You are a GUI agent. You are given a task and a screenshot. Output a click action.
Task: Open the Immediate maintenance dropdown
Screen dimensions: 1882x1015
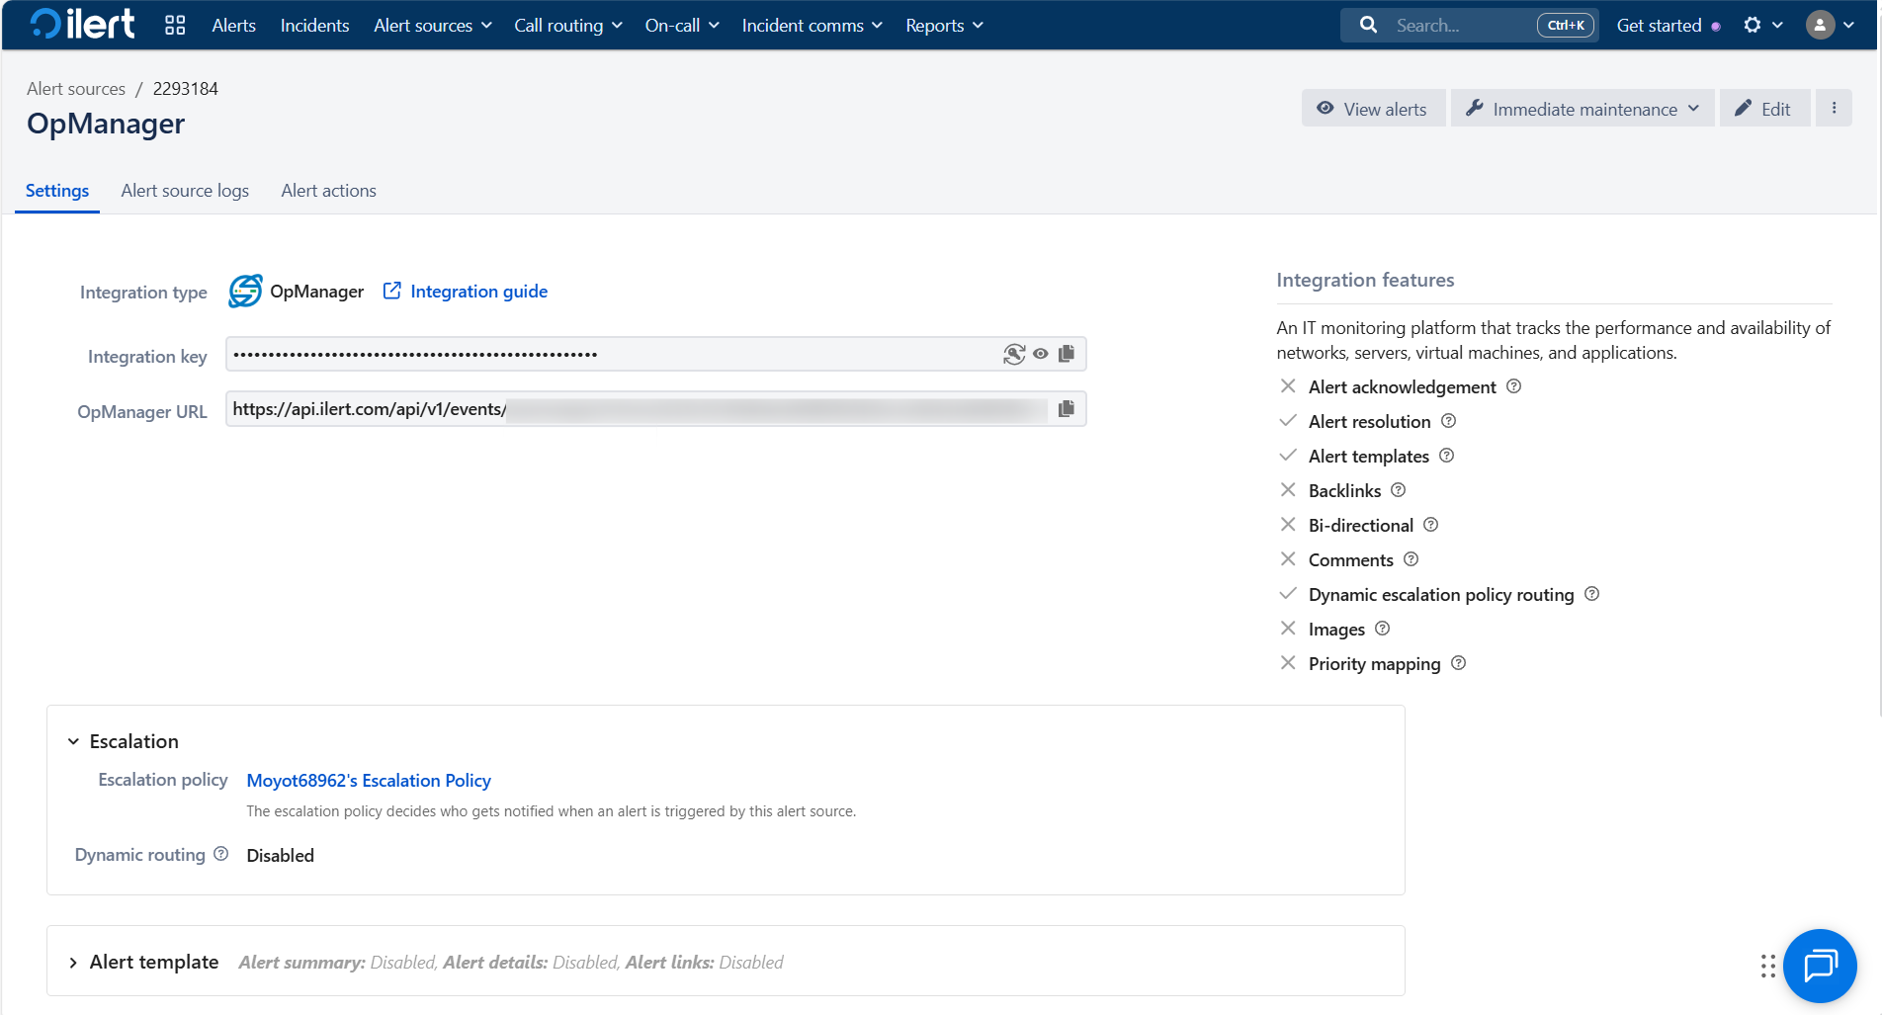(1583, 109)
